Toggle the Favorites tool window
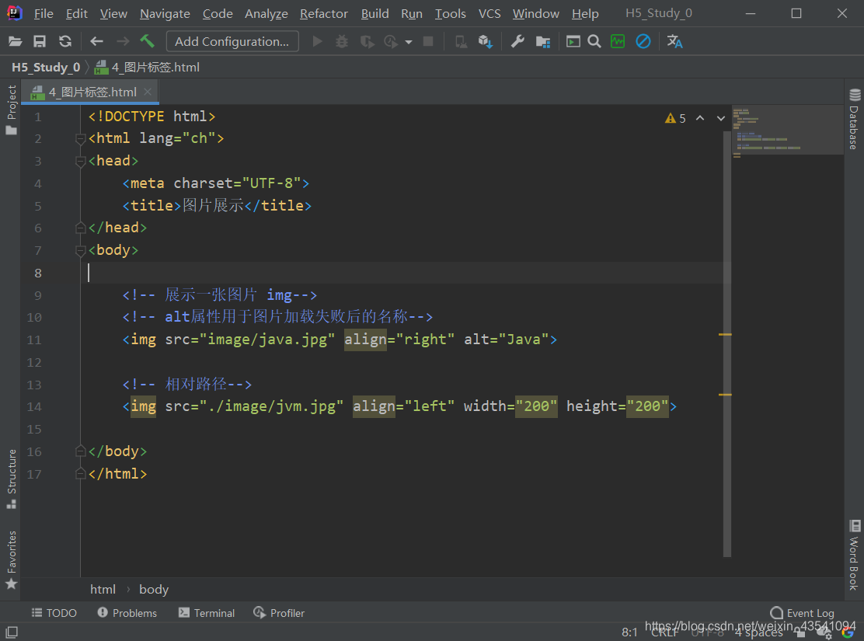The image size is (864, 641). [12, 559]
